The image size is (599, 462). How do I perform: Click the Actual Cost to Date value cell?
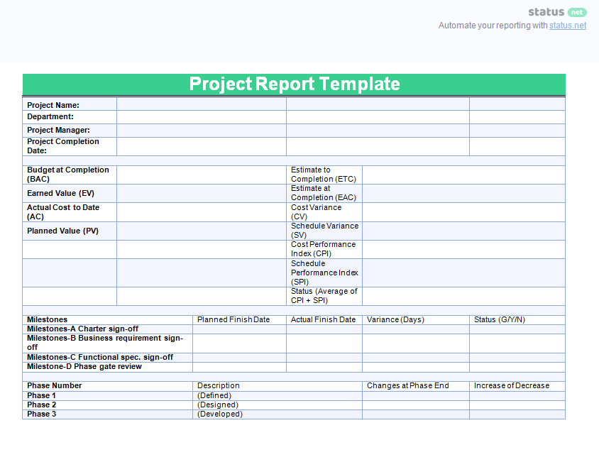tap(201, 212)
